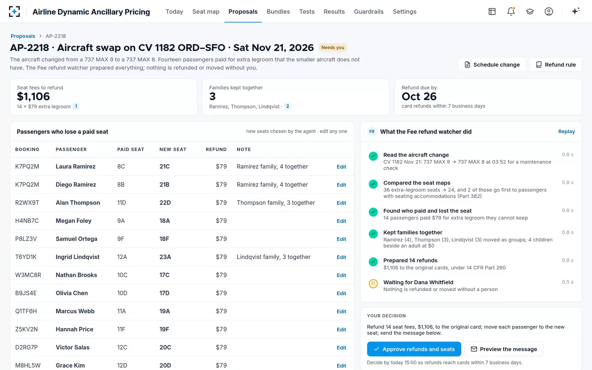Click the check icon for Prepared 14 refunds

click(x=373, y=262)
